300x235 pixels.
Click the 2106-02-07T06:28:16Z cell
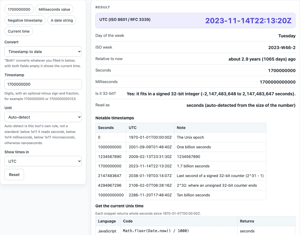[150, 185]
